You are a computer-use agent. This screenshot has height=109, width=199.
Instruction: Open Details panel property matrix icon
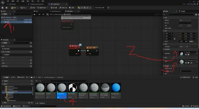[x=196, y=14]
